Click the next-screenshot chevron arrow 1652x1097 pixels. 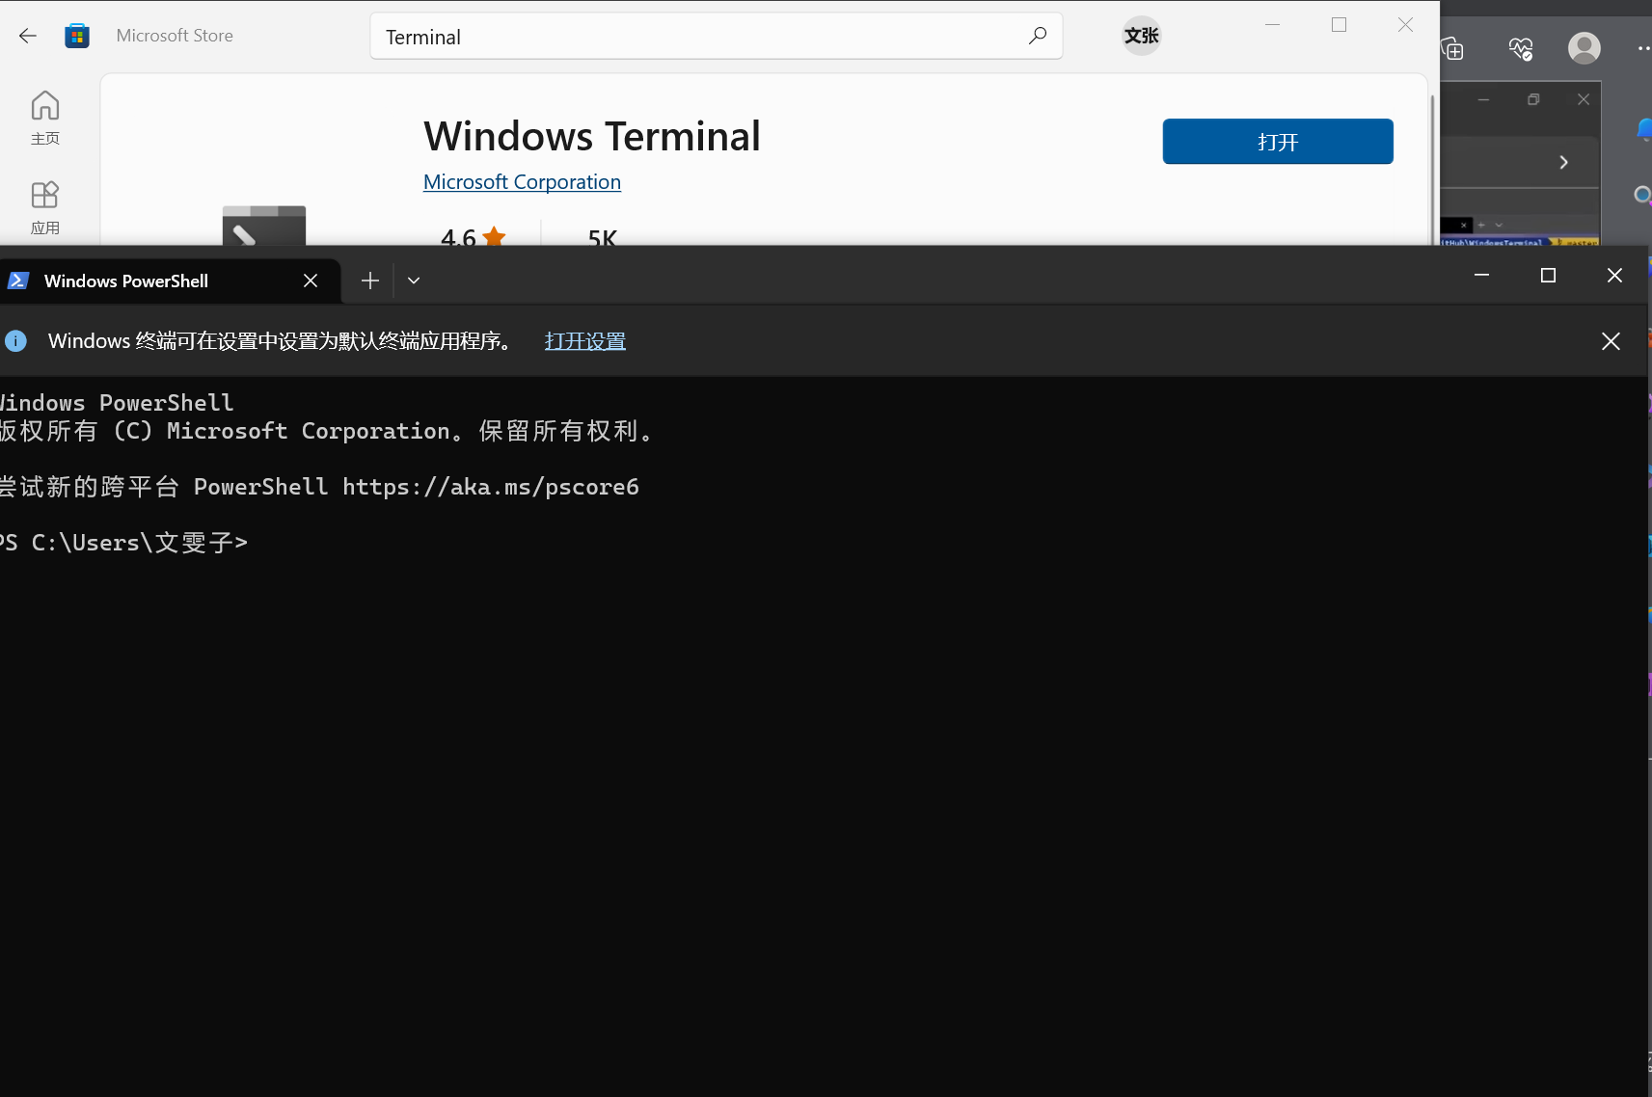pos(1563,163)
